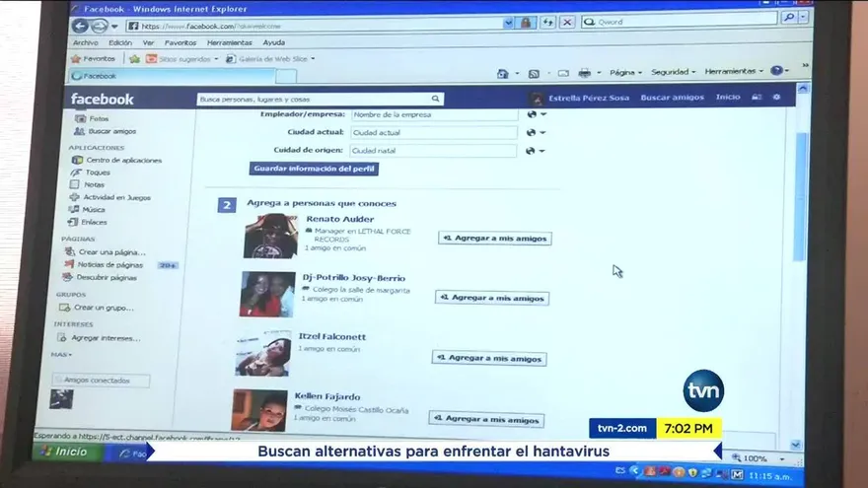The height and width of the screenshot is (488, 868).
Task: Add Itzel Falconett as a friend
Action: point(489,358)
